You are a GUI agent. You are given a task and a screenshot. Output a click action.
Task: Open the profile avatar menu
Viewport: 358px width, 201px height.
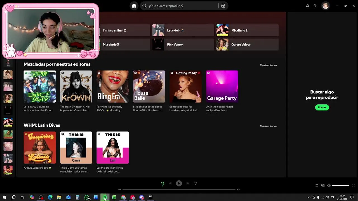(325, 6)
